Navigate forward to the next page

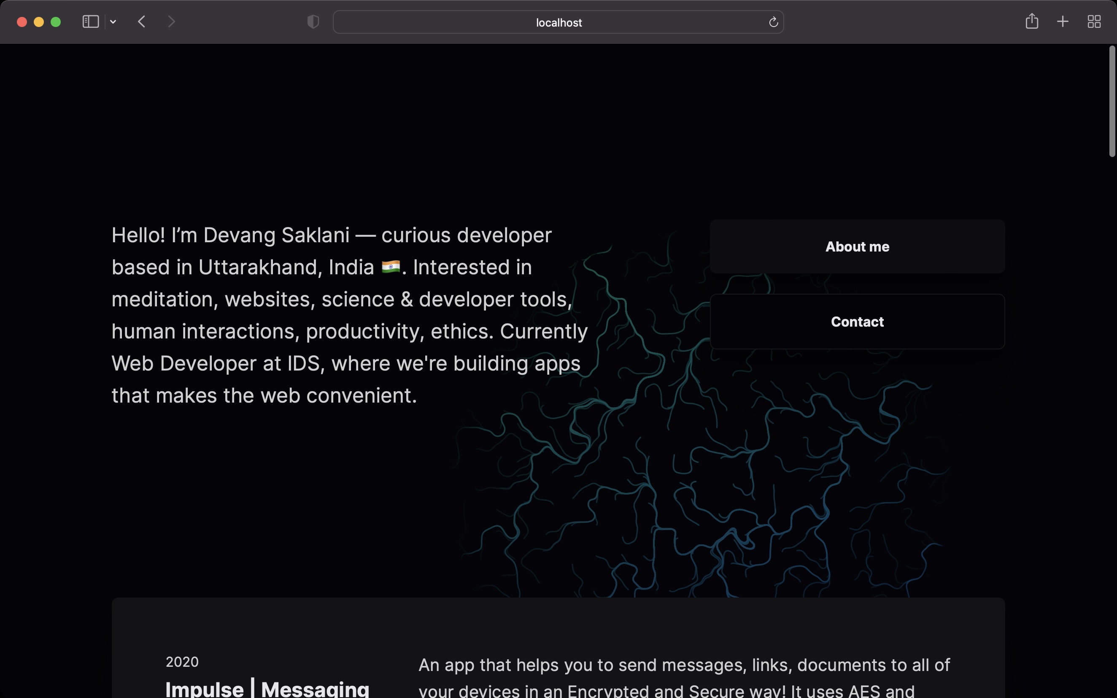coord(171,21)
